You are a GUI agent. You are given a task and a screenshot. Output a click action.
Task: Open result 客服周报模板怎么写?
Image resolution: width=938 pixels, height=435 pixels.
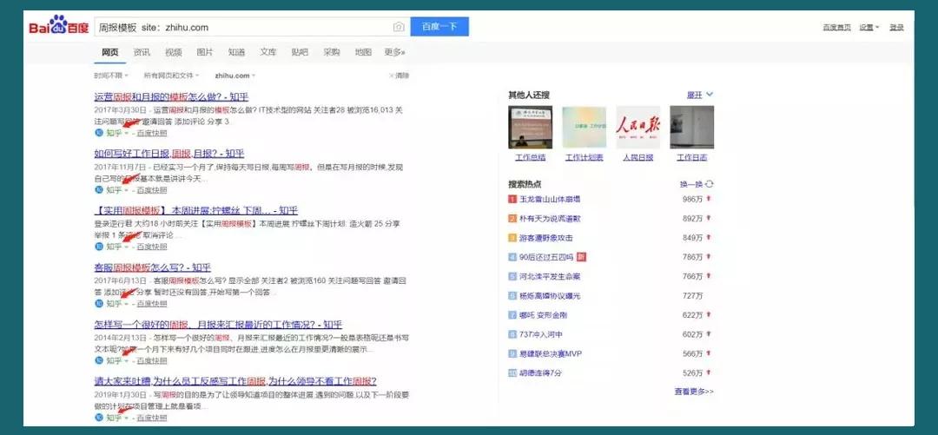(153, 267)
